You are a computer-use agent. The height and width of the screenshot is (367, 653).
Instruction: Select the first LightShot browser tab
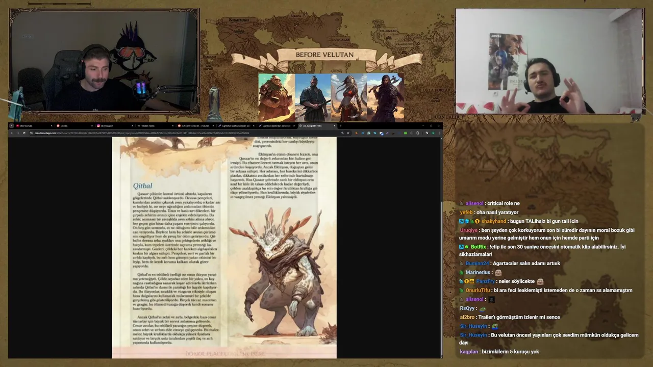[x=236, y=125]
